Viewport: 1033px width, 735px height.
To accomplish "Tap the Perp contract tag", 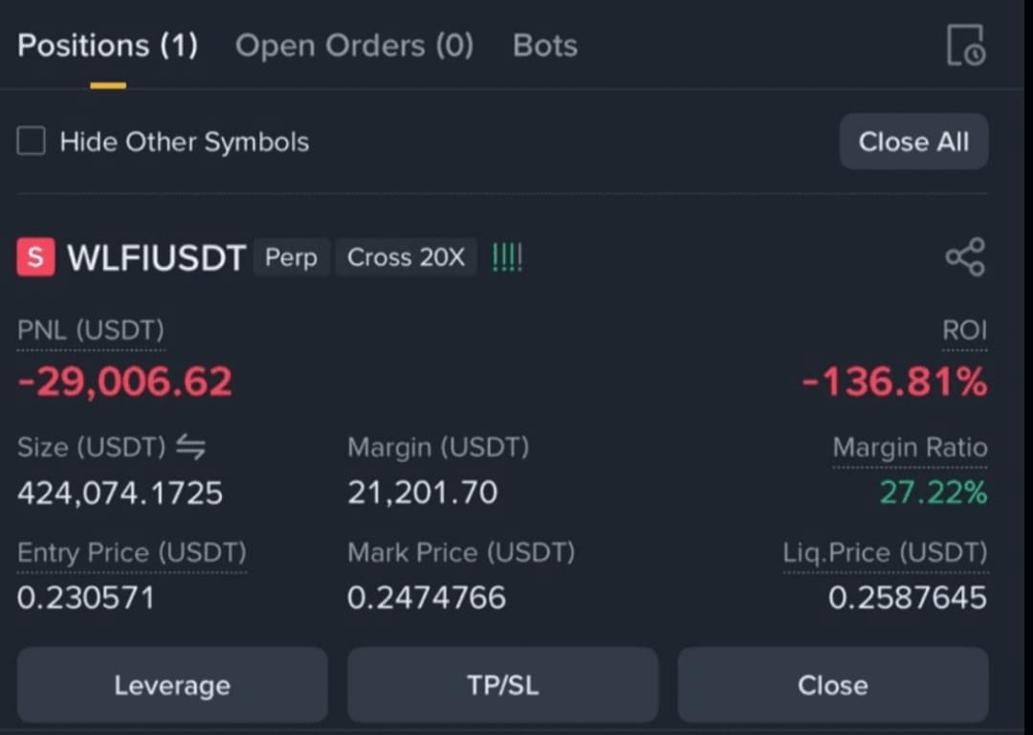I will pyautogui.click(x=291, y=257).
